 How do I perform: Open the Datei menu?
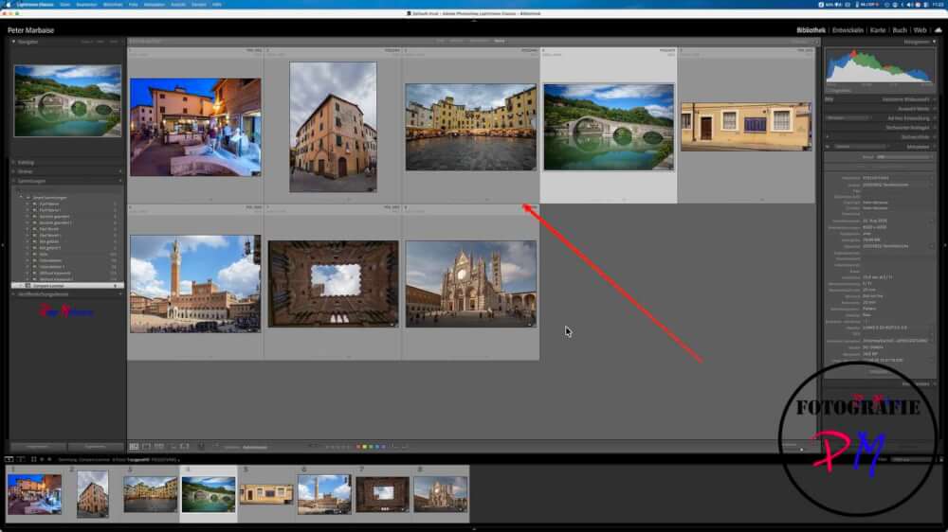pos(64,4)
